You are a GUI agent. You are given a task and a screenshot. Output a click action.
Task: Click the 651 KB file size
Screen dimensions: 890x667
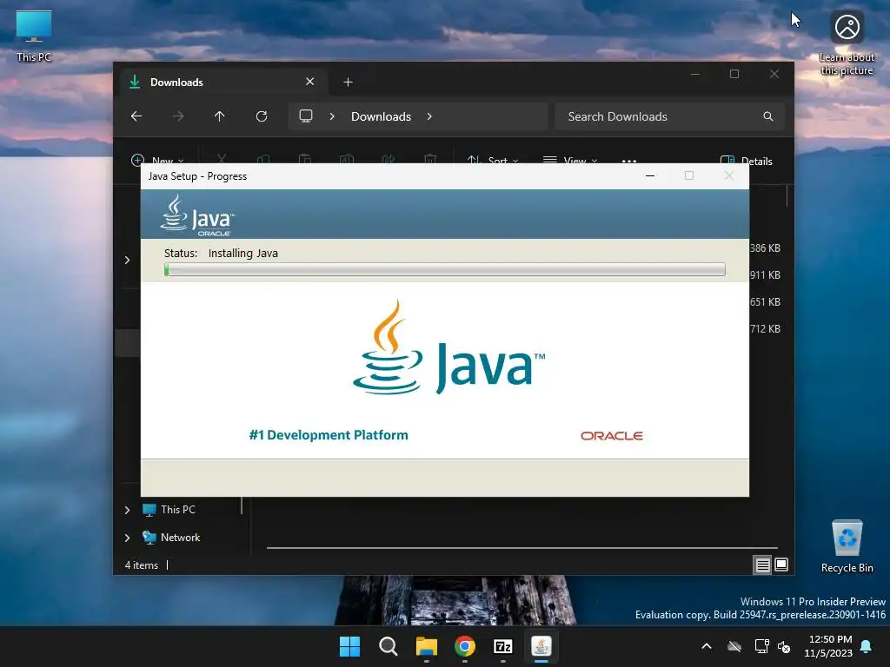click(765, 301)
